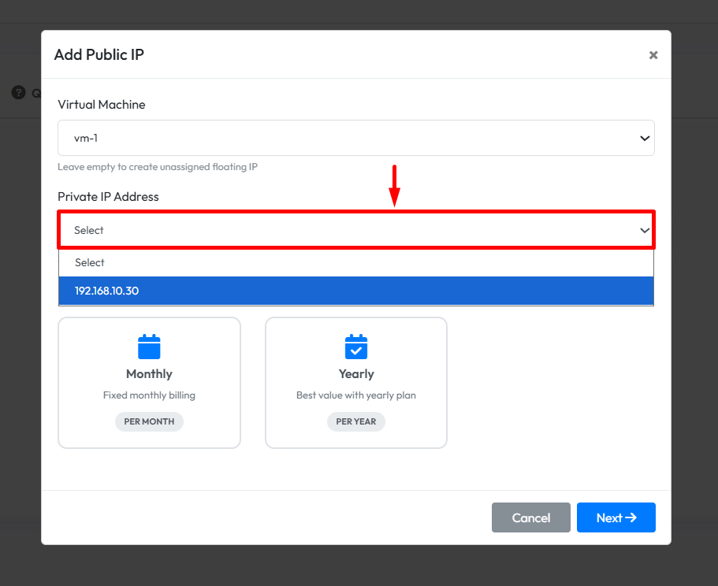
Task: Choose the Yearly billing plan card
Action: 356,383
